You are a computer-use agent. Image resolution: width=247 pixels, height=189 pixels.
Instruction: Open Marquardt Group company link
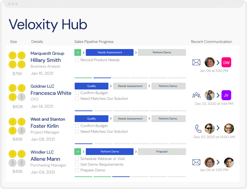coord(47,53)
